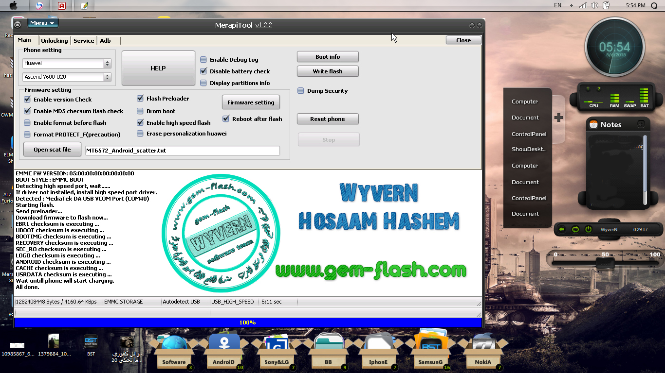Enable Brom boot checkbox
The height and width of the screenshot is (373, 665).
[x=140, y=111]
